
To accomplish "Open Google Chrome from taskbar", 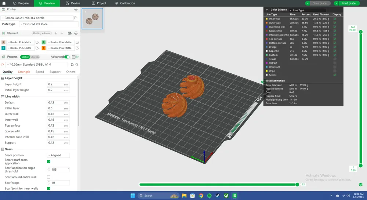I will click(x=201, y=196).
